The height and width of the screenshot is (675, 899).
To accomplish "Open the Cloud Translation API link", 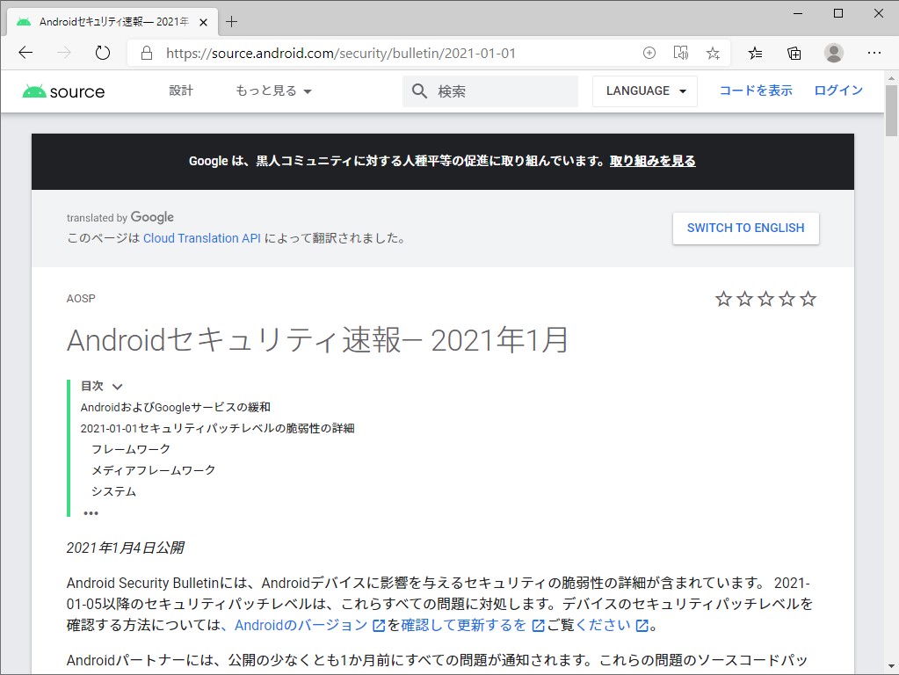I will [x=201, y=237].
